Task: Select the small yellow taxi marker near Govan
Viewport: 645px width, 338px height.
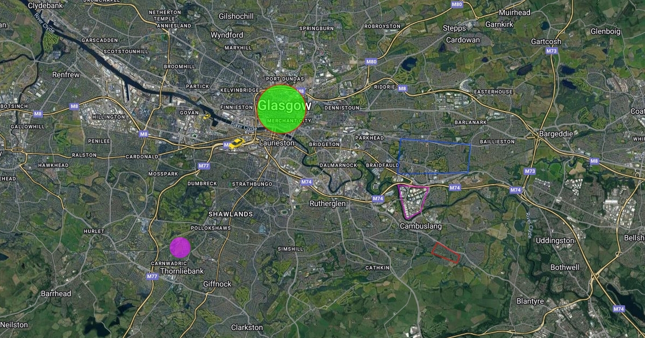Action: [x=207, y=115]
